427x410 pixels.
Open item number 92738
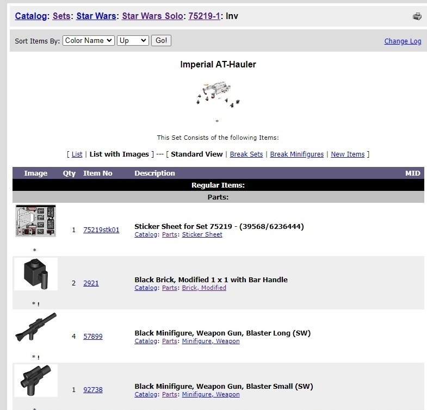click(x=92, y=390)
